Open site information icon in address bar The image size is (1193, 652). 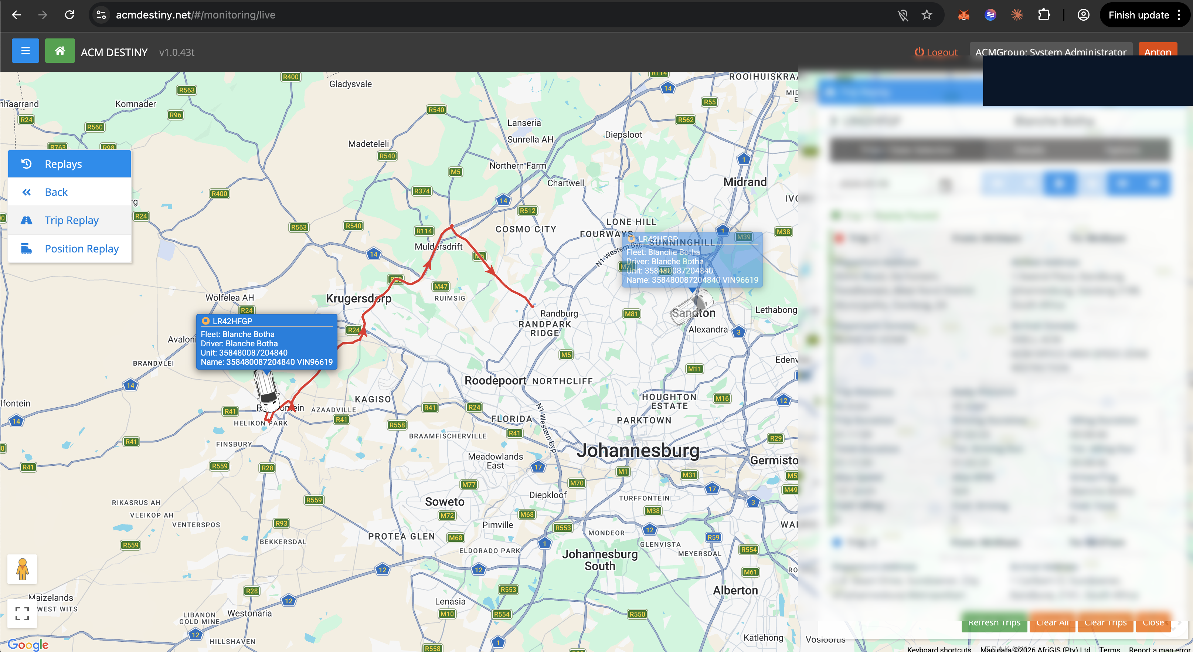tap(101, 15)
